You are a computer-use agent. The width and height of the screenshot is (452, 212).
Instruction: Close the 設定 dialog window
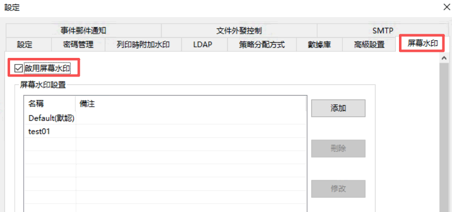click(446, 8)
